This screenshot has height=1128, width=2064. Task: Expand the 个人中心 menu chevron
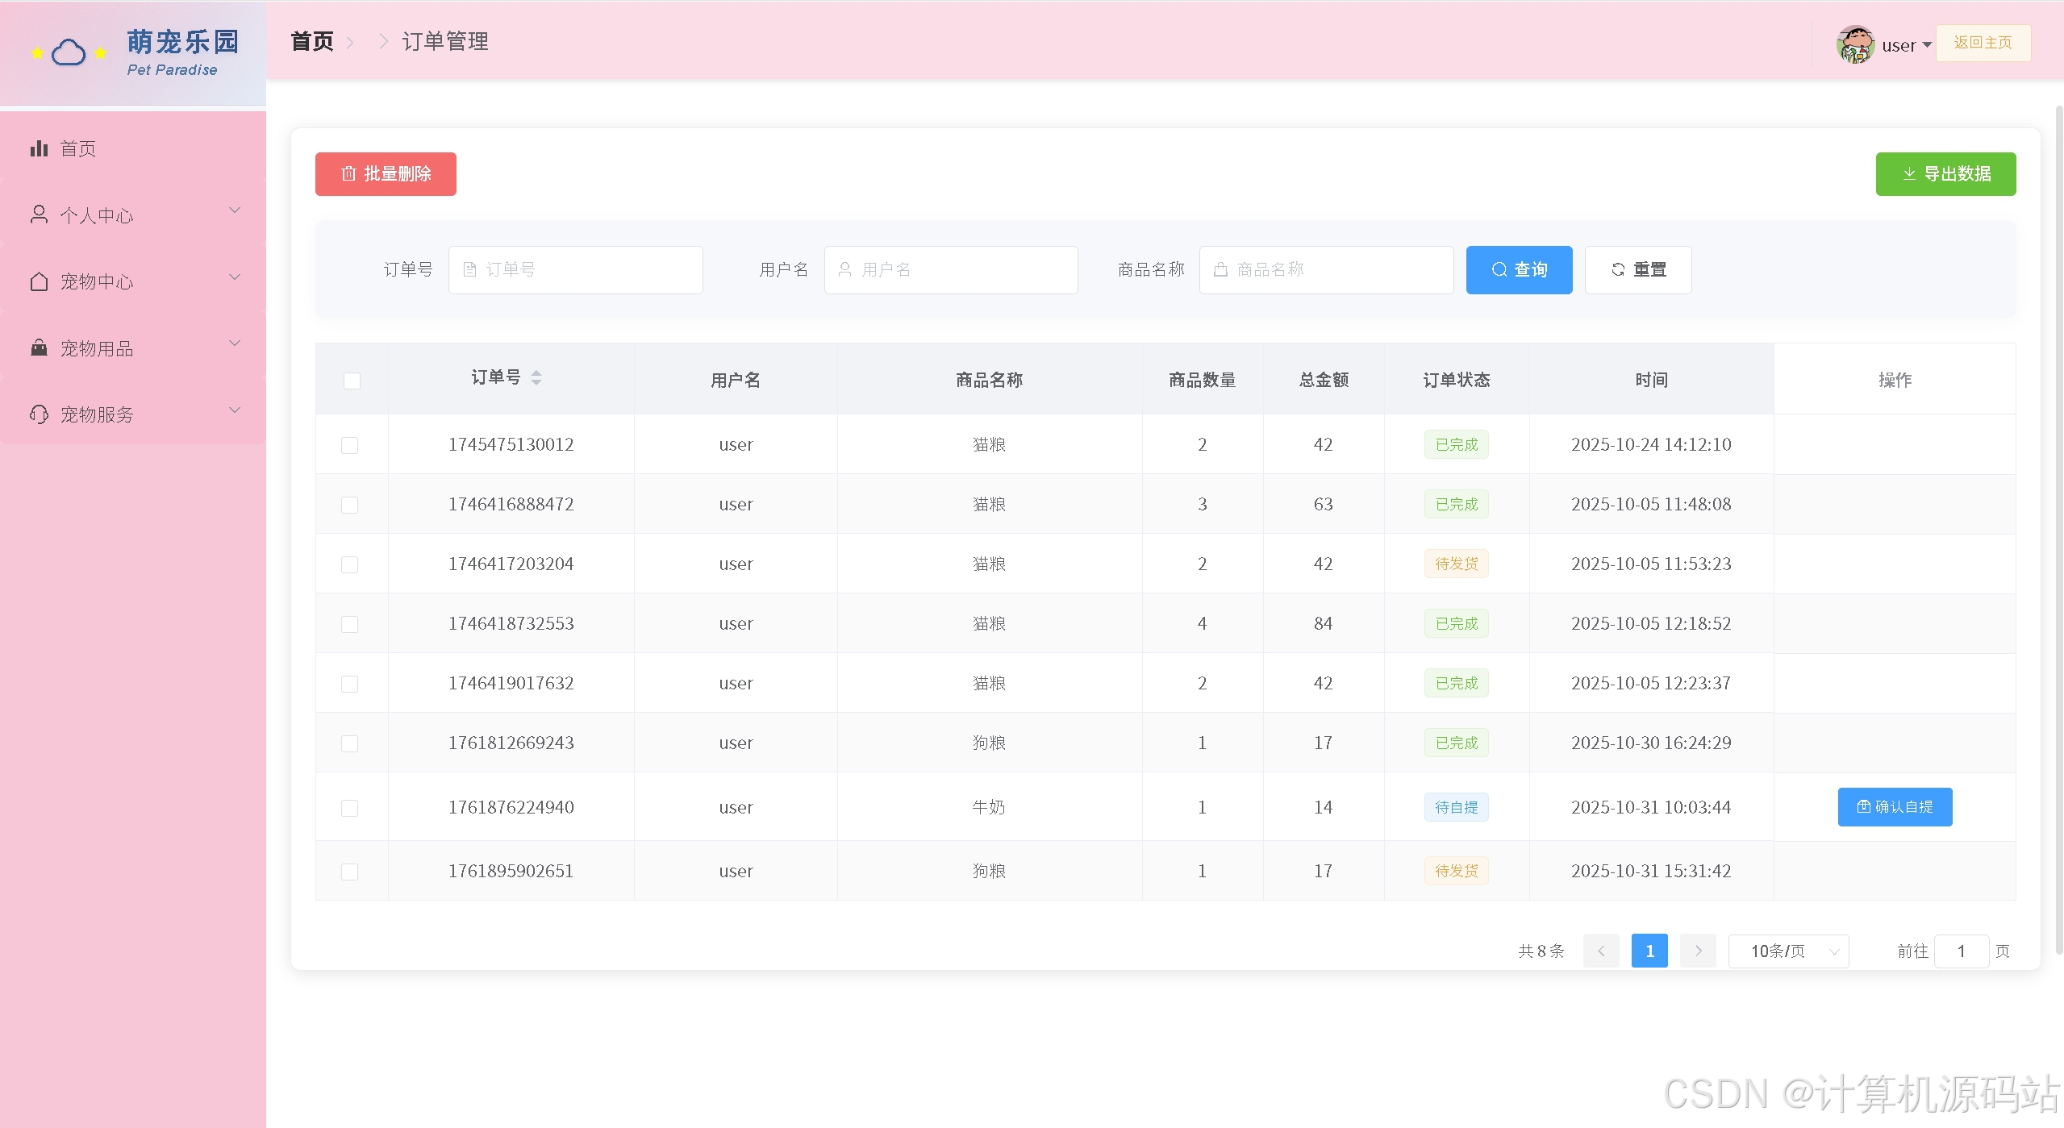coord(235,210)
